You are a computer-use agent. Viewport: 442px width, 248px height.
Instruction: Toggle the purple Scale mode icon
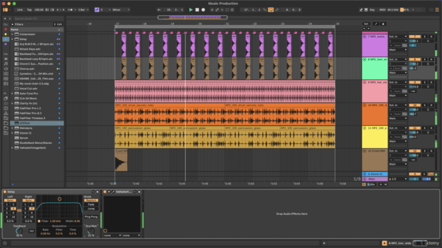tap(97, 10)
